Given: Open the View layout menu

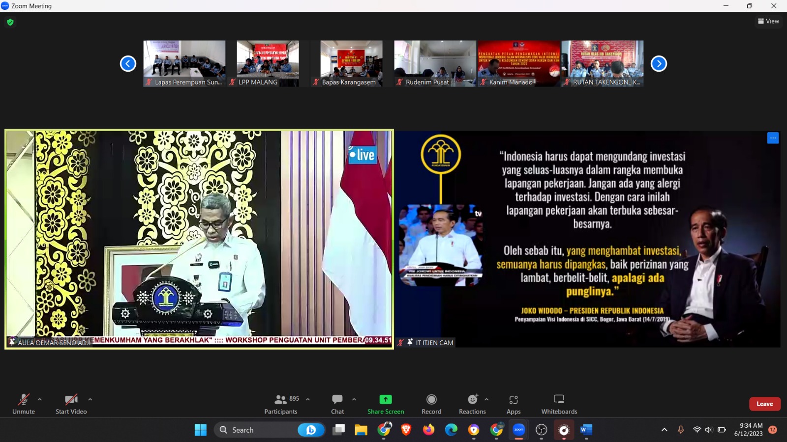Looking at the screenshot, I should tap(768, 21).
